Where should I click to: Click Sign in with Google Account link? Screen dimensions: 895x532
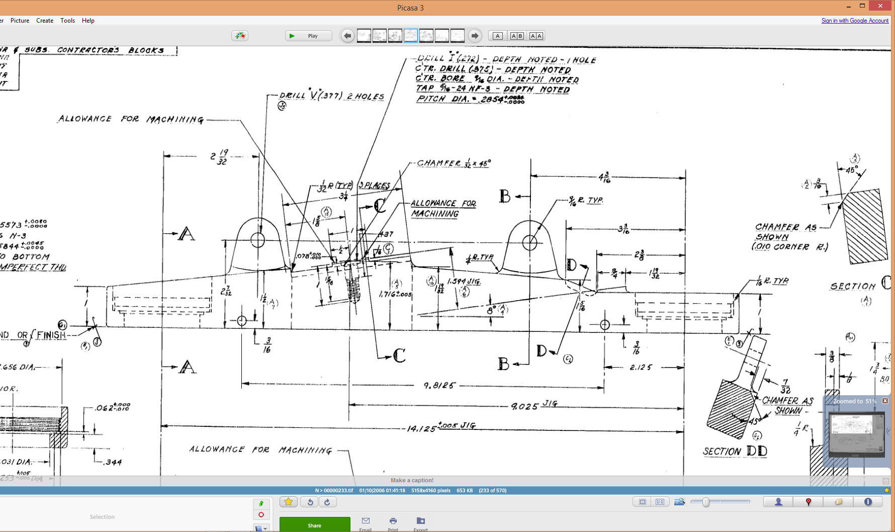coord(855,21)
